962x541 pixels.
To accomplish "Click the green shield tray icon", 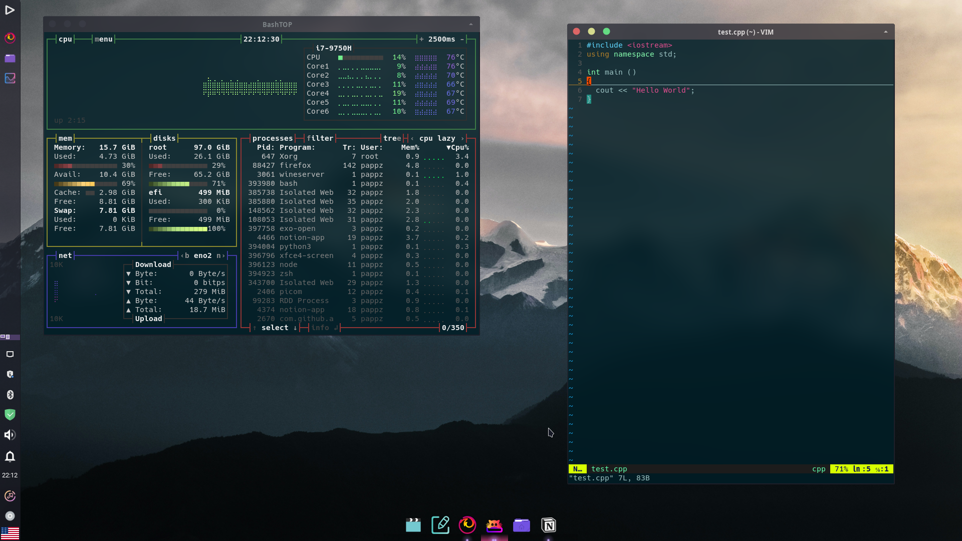I will click(x=10, y=415).
